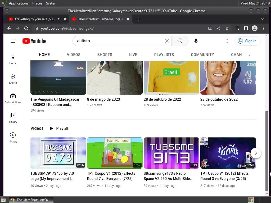Open Penguins Of Madagascar video thumbnail
271x203 pixels.
point(58,78)
